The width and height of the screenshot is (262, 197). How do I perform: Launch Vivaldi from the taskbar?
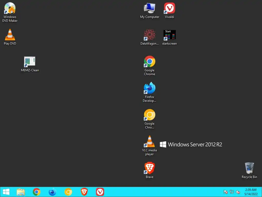(100, 192)
